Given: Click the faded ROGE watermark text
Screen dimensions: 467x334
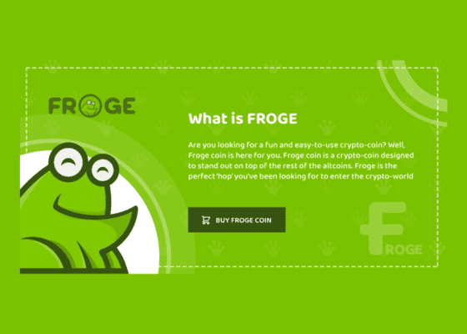Looking at the screenshot, I should tap(404, 250).
